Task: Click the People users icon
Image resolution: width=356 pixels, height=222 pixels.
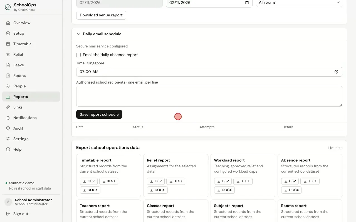Action: tap(8, 86)
